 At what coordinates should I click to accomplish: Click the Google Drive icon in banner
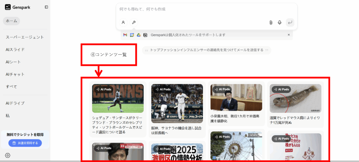coord(138,35)
